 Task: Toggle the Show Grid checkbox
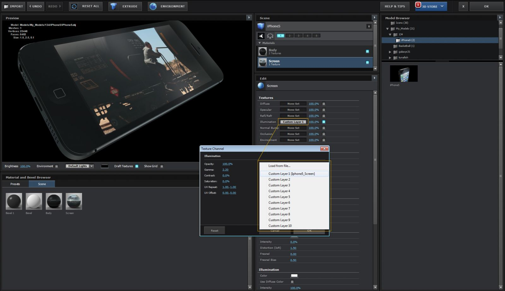click(162, 166)
